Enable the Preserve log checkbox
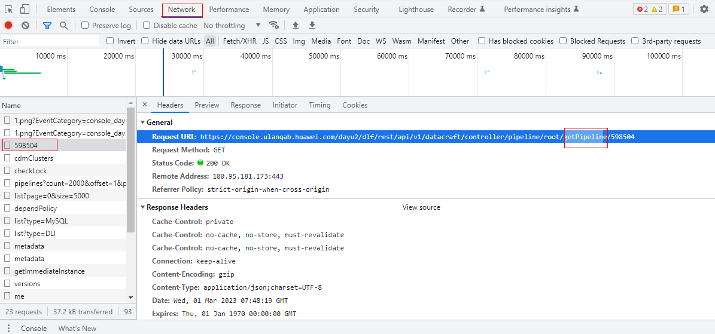The width and height of the screenshot is (715, 334). coord(85,26)
